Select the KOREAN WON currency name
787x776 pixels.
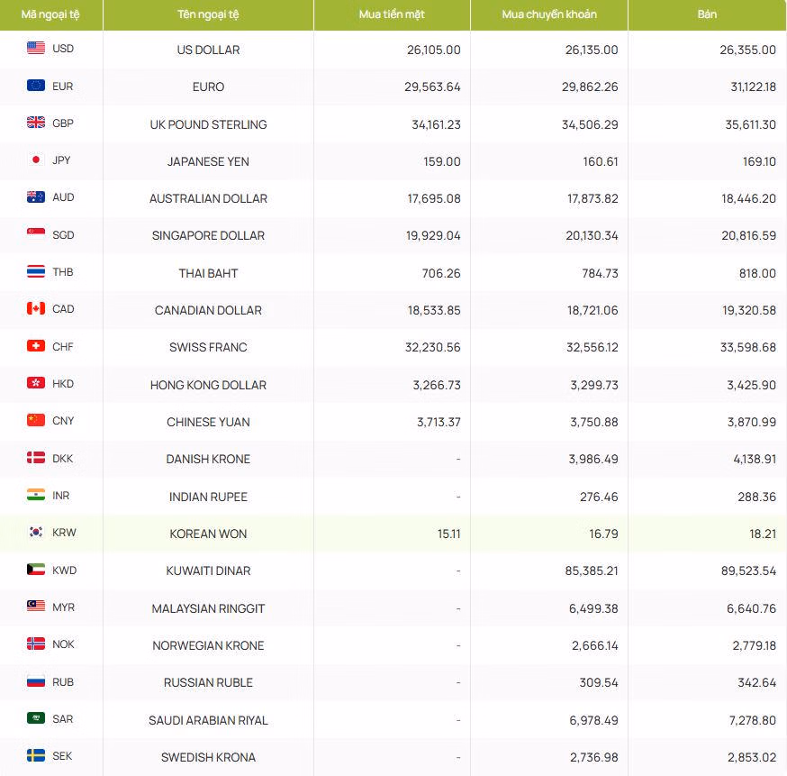(208, 534)
